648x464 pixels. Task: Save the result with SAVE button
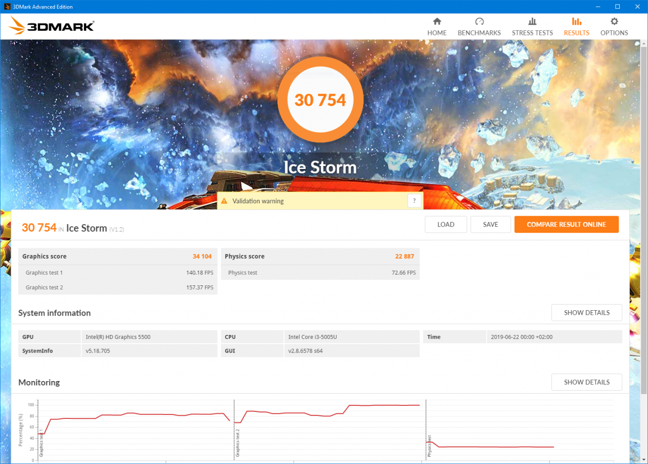491,225
